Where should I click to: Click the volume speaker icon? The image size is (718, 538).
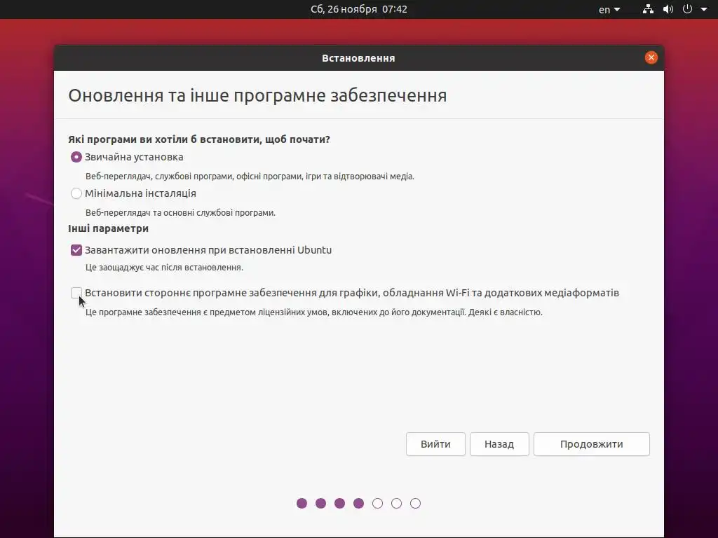tap(668, 9)
